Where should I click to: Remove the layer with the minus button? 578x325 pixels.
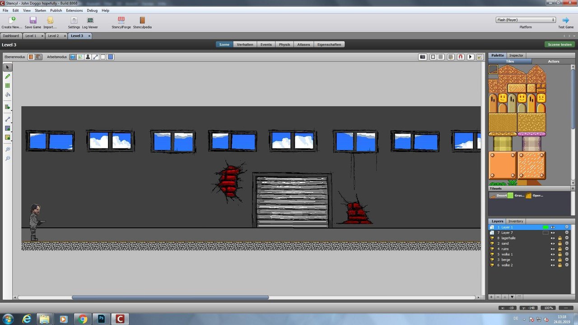pyautogui.click(x=498, y=297)
